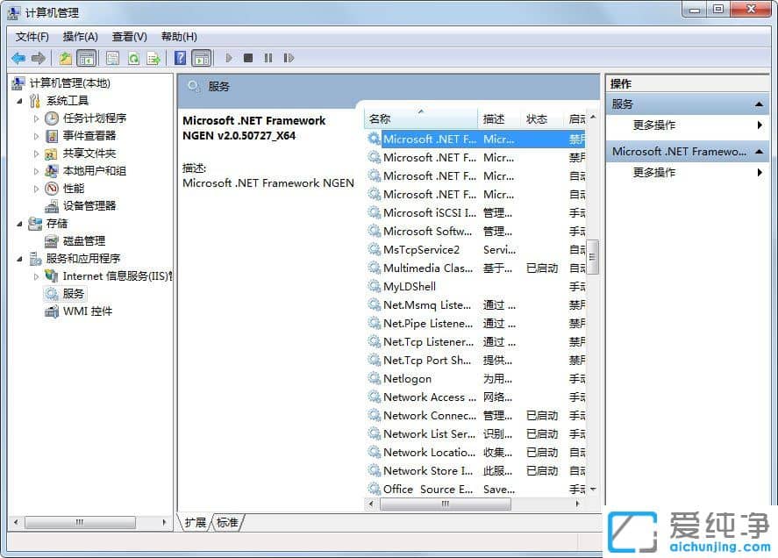Pause the service via the pause icon
778x558 pixels.
pos(267,57)
